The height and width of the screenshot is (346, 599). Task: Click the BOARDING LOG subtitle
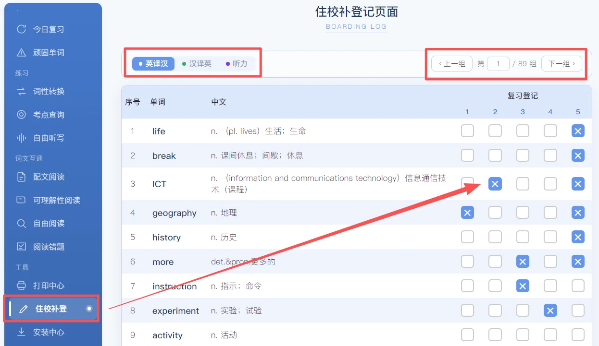click(356, 27)
